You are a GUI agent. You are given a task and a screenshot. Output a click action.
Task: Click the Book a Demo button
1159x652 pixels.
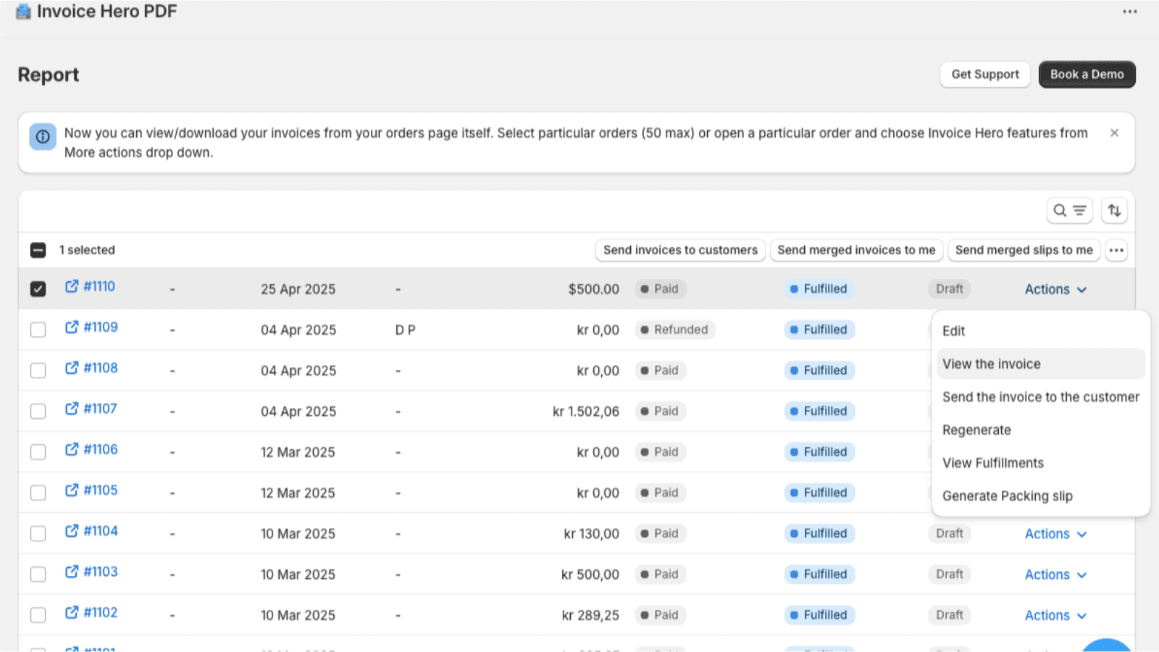coord(1087,74)
